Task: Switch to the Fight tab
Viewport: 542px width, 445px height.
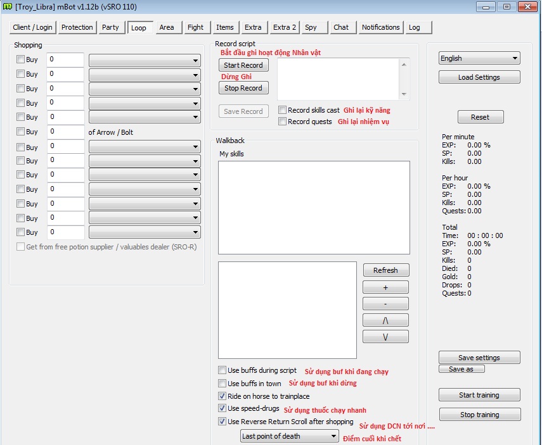Action: pyautogui.click(x=195, y=27)
